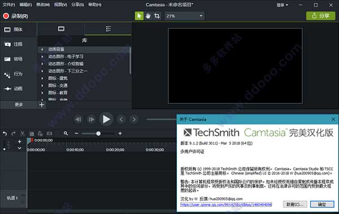The image size is (339, 214).
Task: Switch to the library list tab
Action: click(x=108, y=29)
